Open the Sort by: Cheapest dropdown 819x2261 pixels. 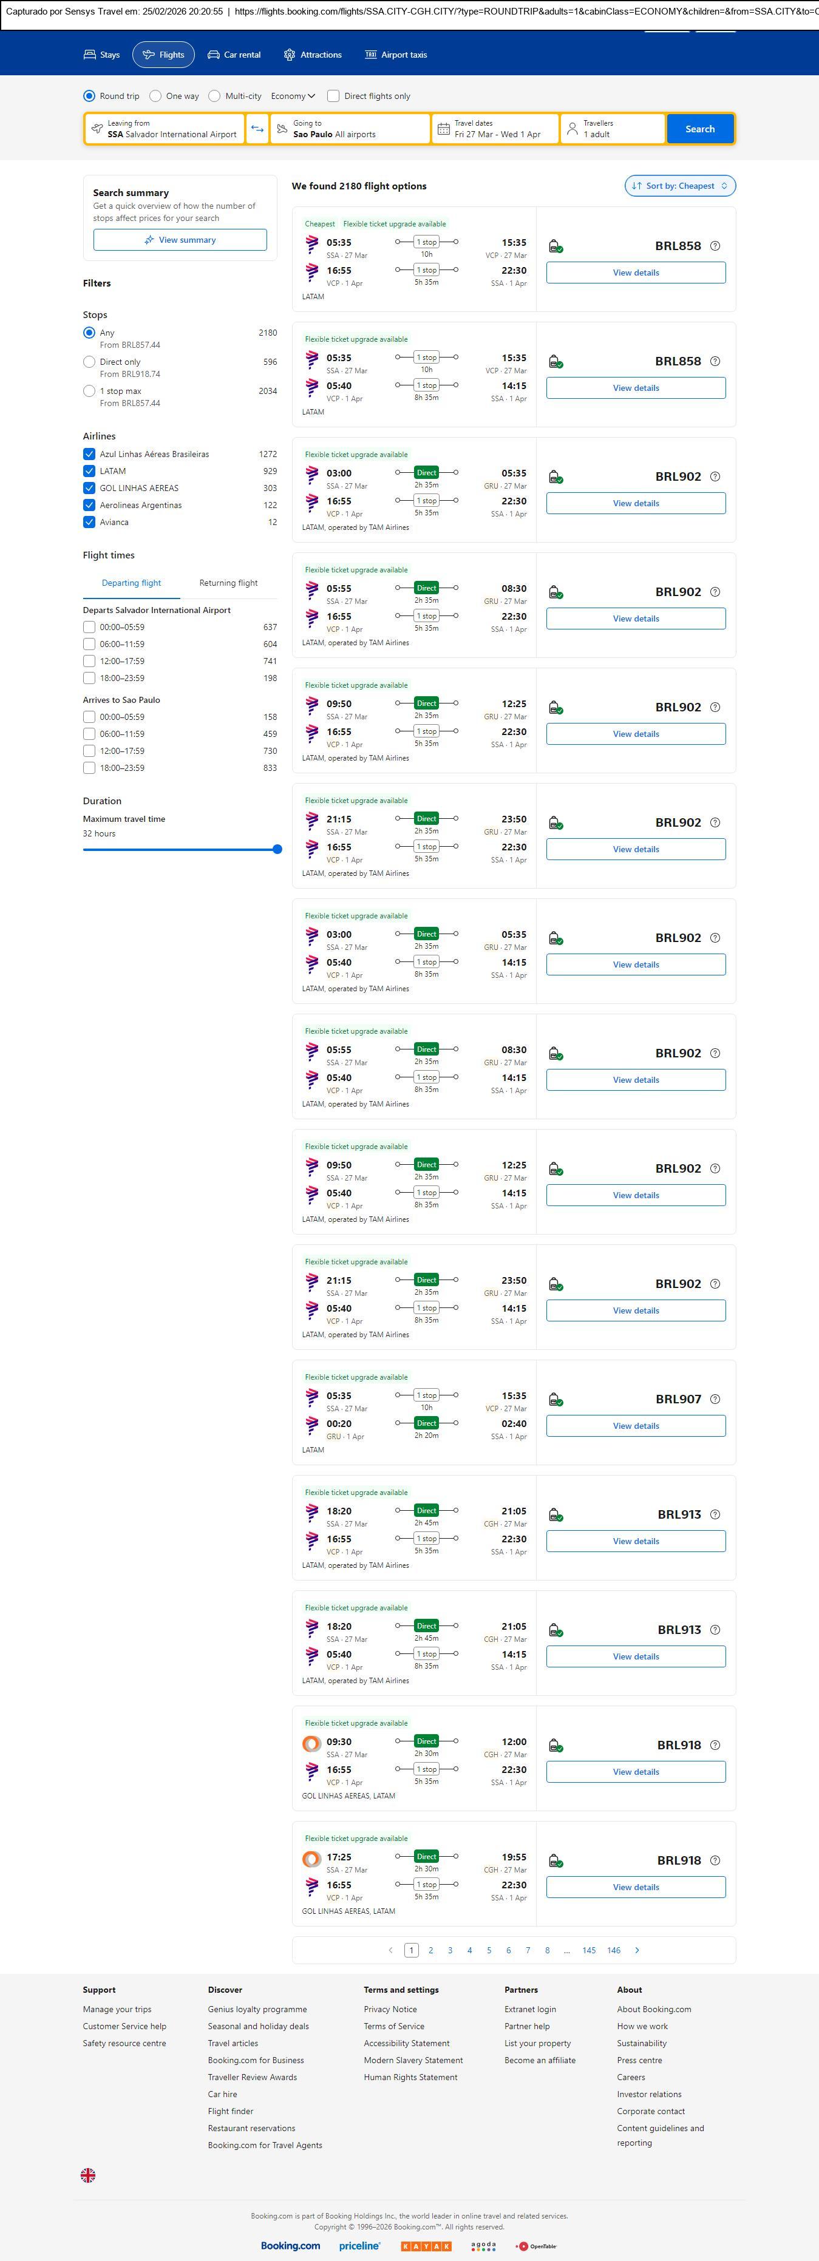pos(679,186)
